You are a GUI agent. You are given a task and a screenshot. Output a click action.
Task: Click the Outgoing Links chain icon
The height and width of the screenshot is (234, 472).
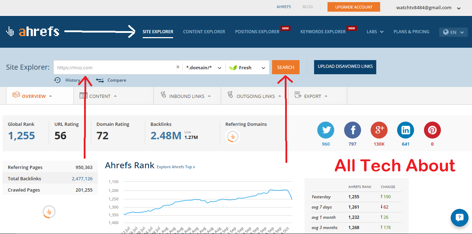pos(230,95)
